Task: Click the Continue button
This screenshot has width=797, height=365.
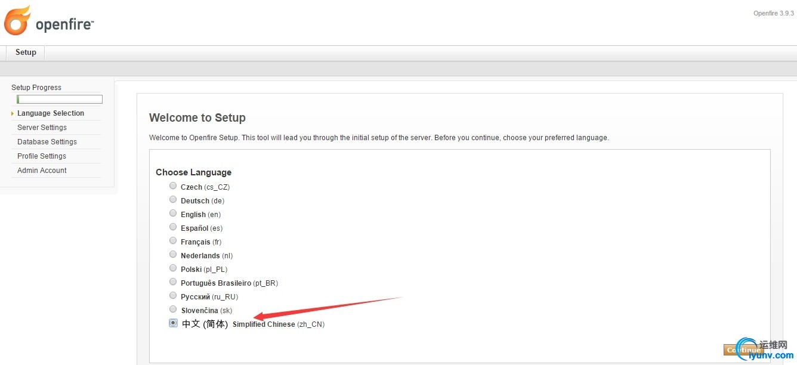Action: click(743, 350)
